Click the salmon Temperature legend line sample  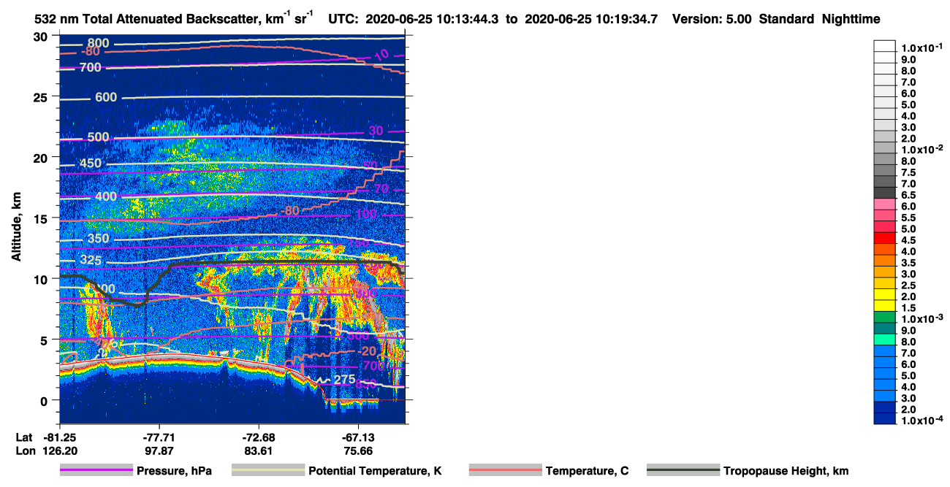click(505, 471)
